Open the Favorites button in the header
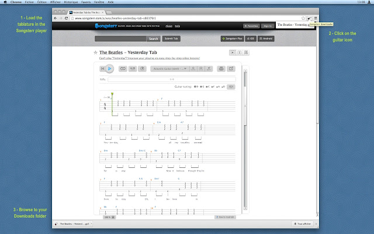The image size is (374, 234). click(x=251, y=26)
